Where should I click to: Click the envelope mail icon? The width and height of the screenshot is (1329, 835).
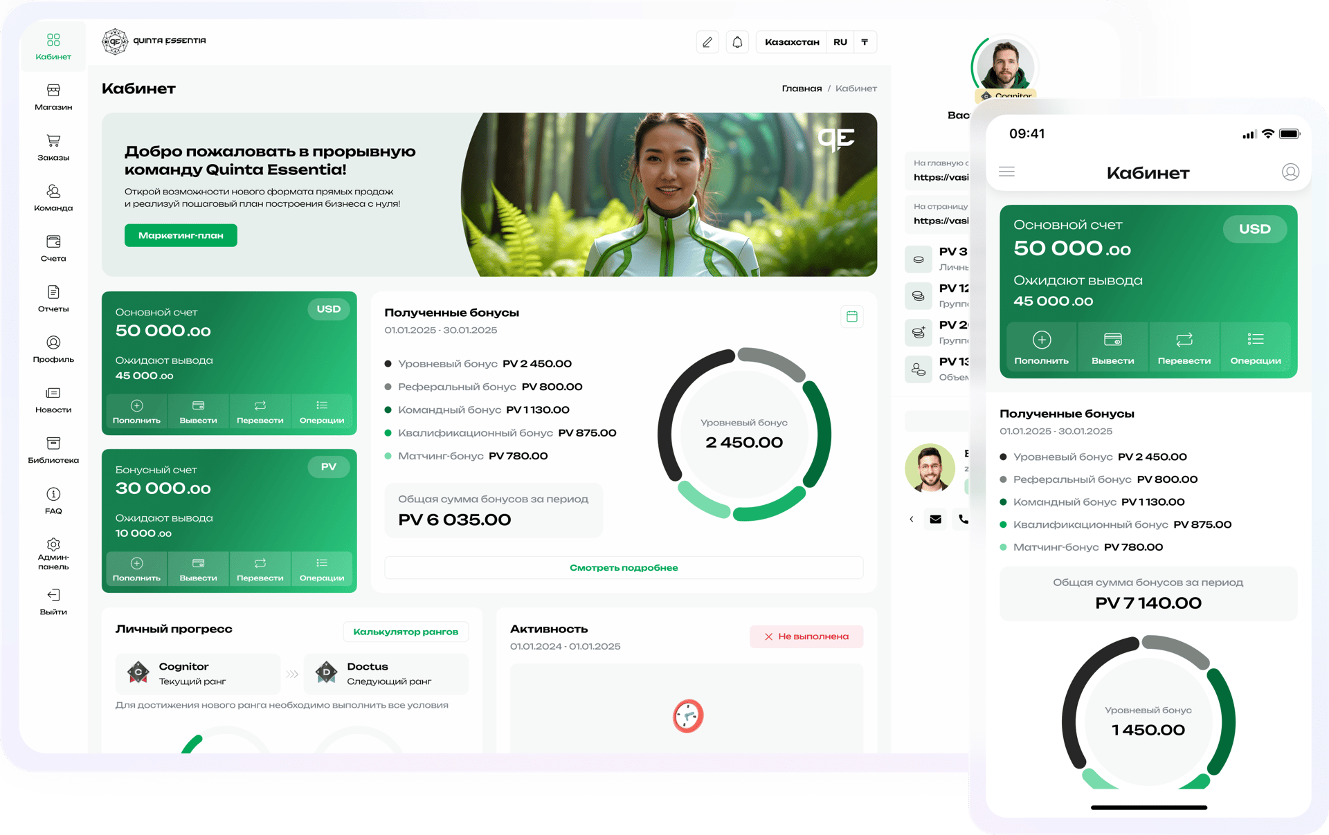tap(935, 519)
